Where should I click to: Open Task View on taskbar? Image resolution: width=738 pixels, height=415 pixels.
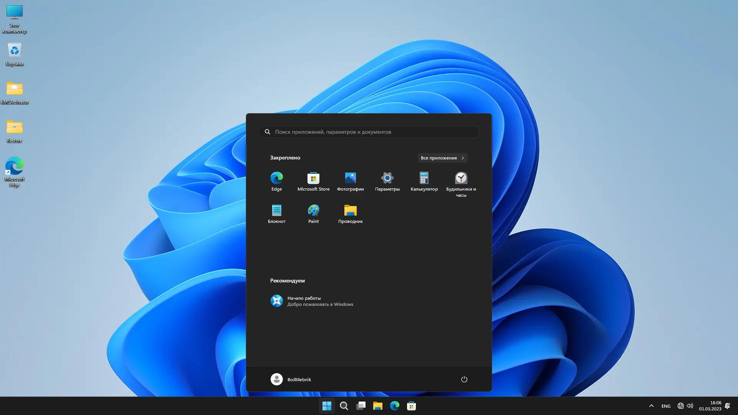coord(361,406)
